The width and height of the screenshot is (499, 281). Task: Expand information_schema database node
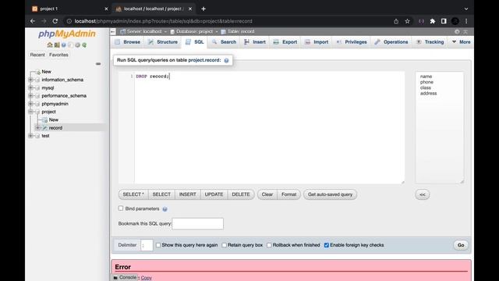coord(30,80)
